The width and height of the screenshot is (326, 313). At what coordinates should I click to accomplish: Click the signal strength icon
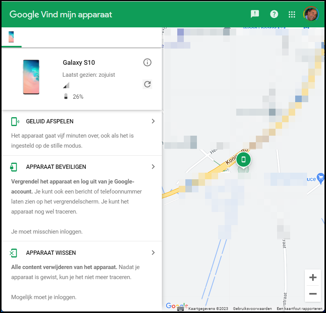click(x=66, y=85)
